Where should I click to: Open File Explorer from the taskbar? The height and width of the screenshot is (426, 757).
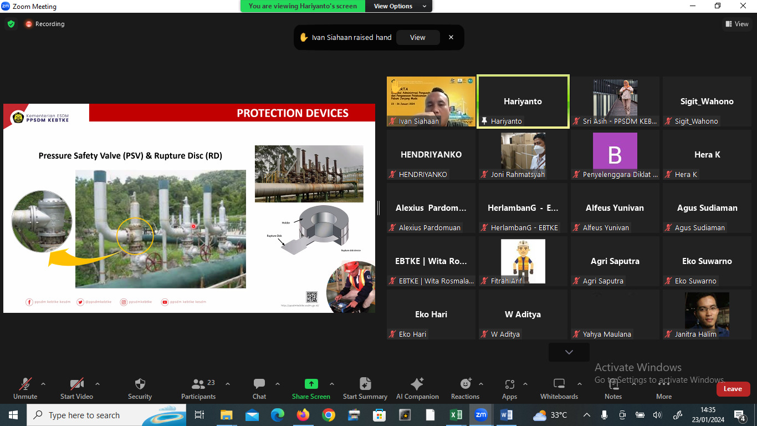pos(226,415)
